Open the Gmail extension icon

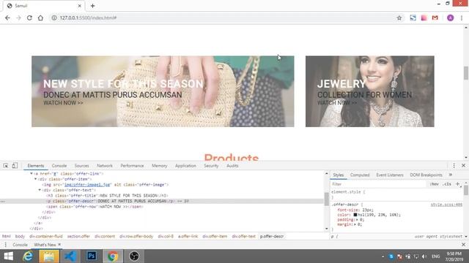[x=435, y=18]
